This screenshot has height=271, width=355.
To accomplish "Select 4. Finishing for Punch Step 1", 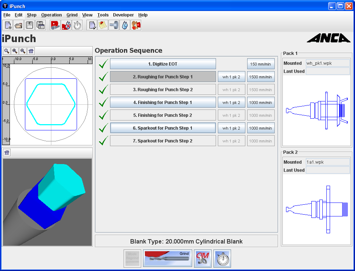I will tap(163, 103).
